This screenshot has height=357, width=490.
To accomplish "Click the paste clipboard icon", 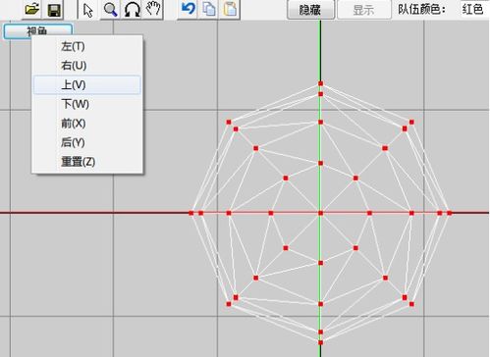I will [230, 9].
